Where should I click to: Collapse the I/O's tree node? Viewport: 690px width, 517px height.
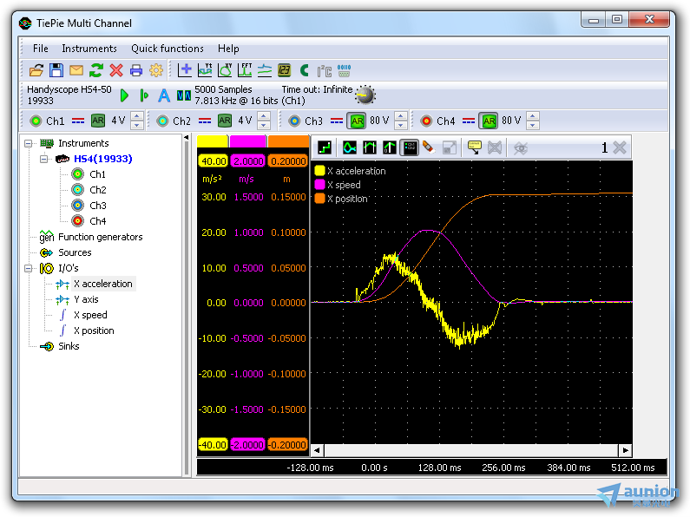[29, 268]
